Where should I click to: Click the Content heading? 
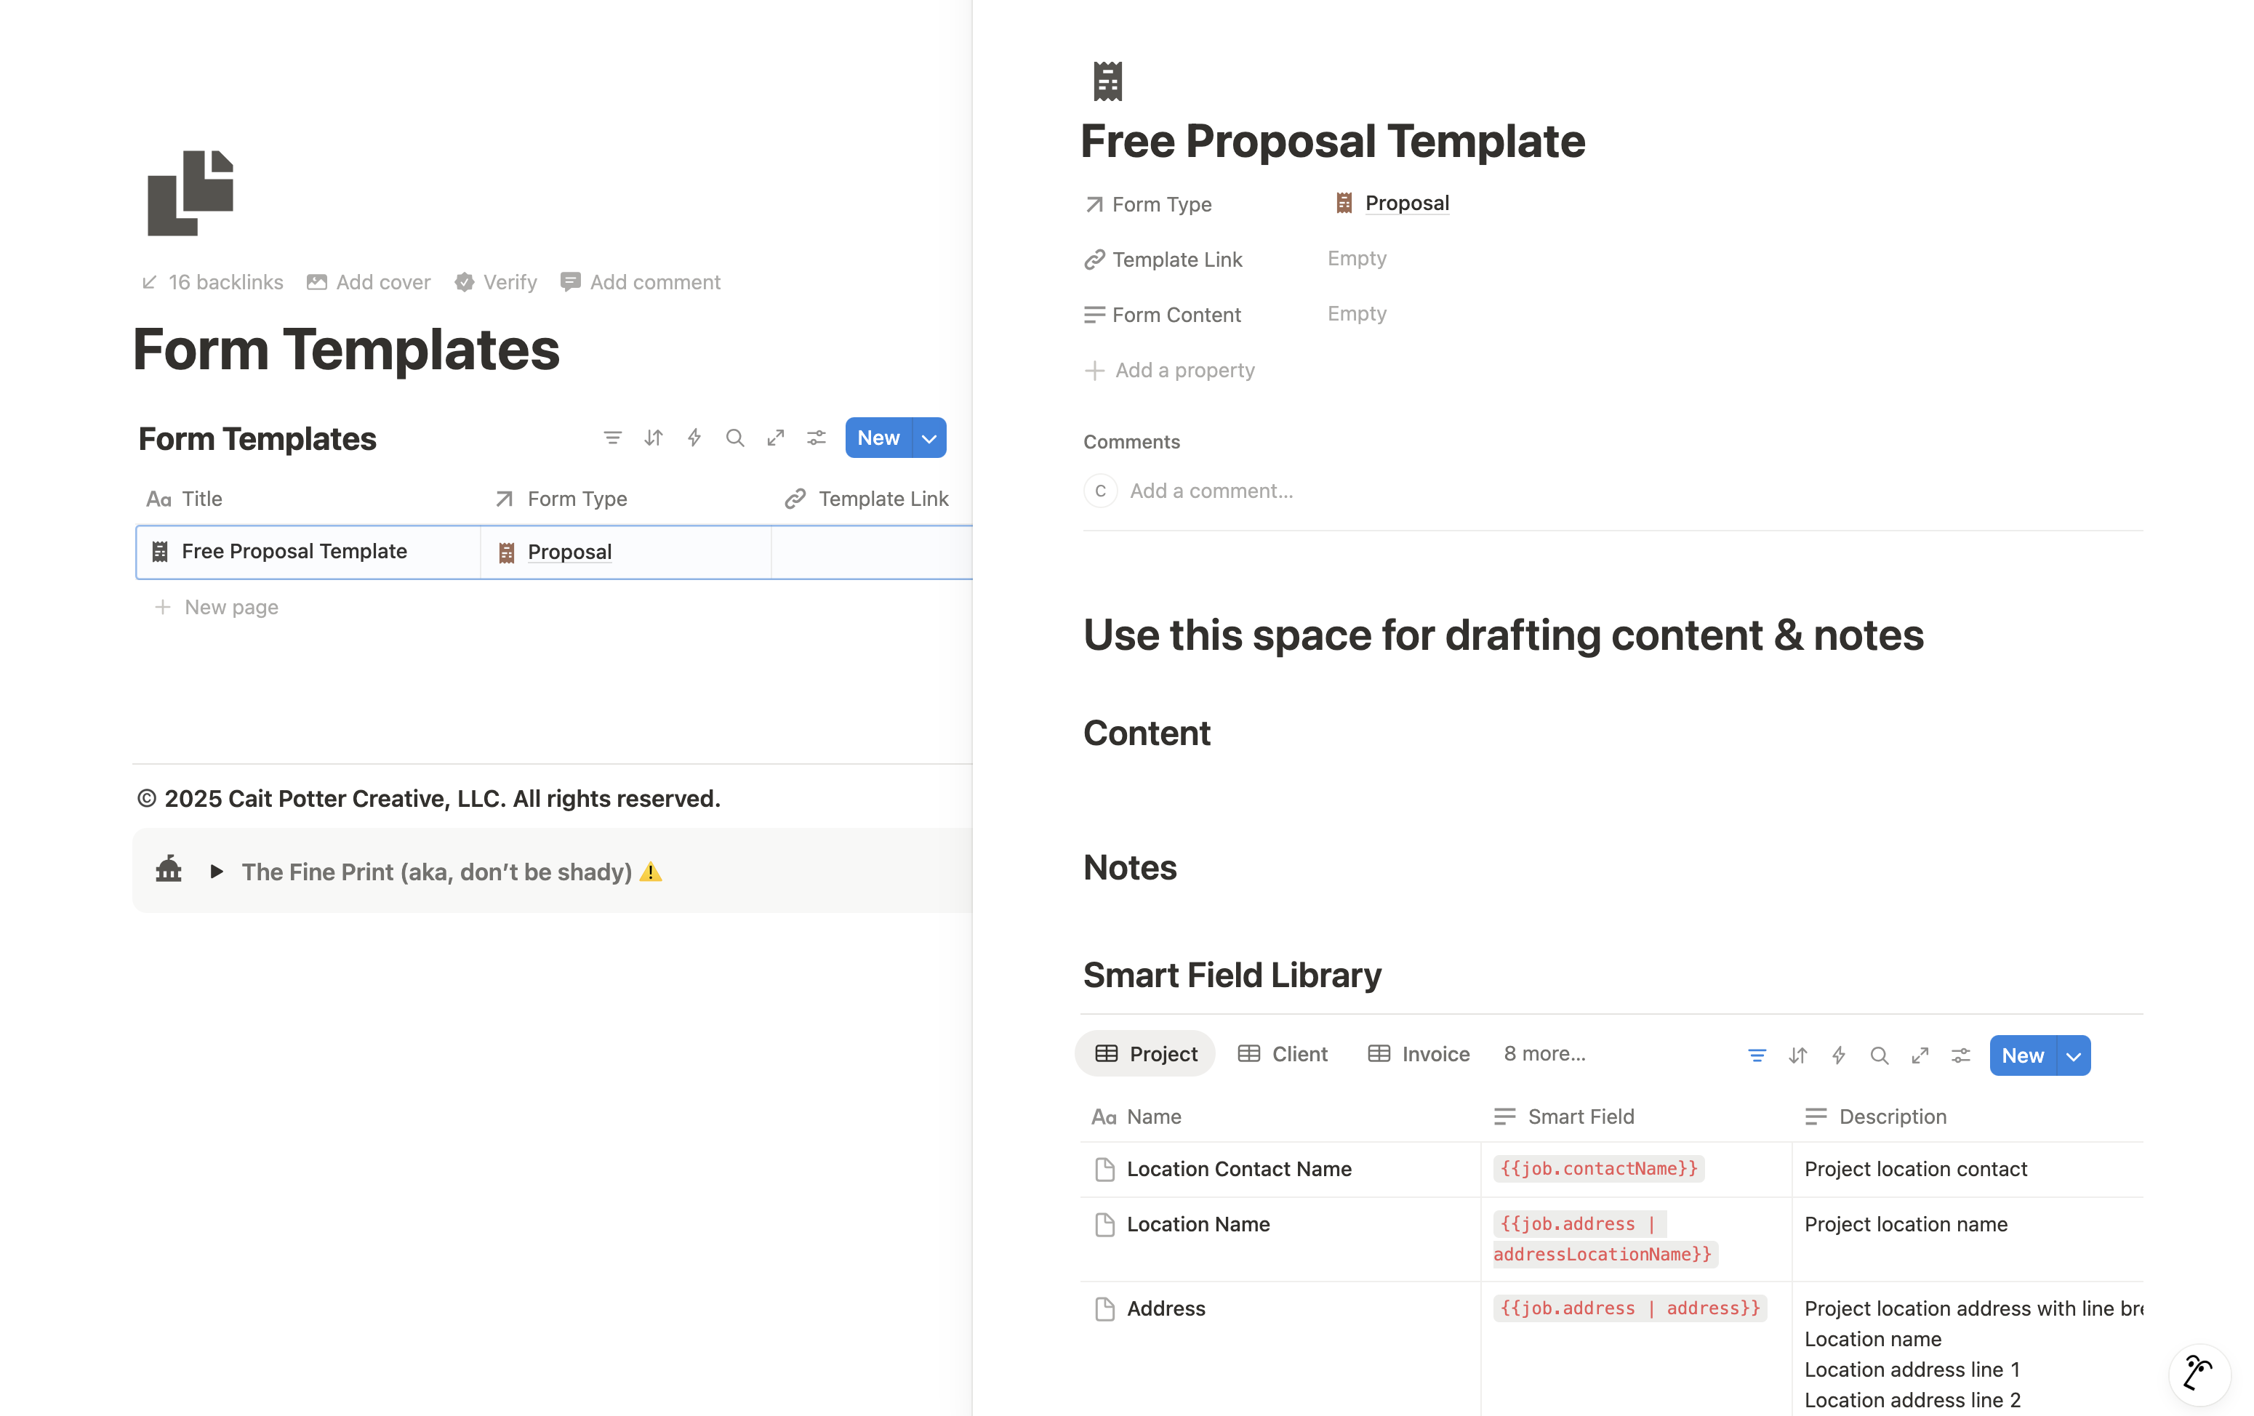[x=1147, y=733]
